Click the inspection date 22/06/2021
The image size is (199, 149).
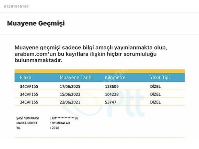[x=70, y=102]
